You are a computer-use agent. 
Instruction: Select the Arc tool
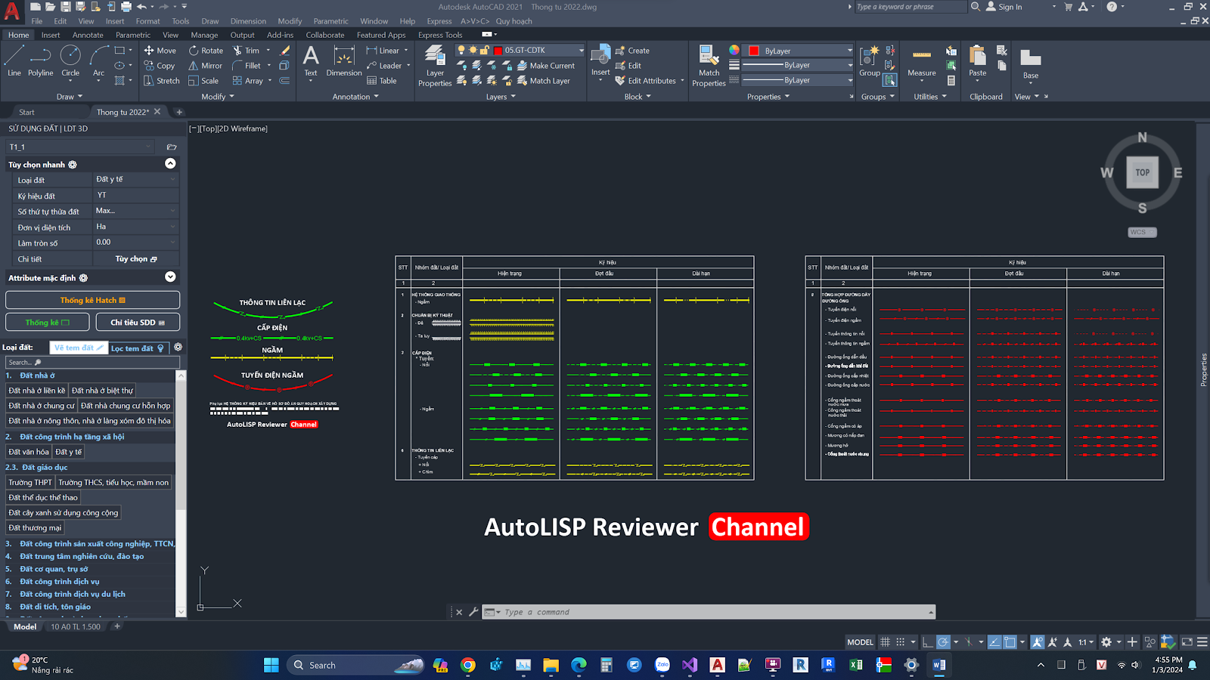click(99, 60)
